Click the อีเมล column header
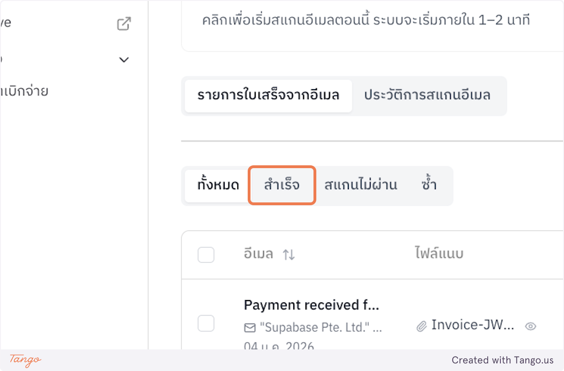The width and height of the screenshot is (564, 371). [x=258, y=254]
